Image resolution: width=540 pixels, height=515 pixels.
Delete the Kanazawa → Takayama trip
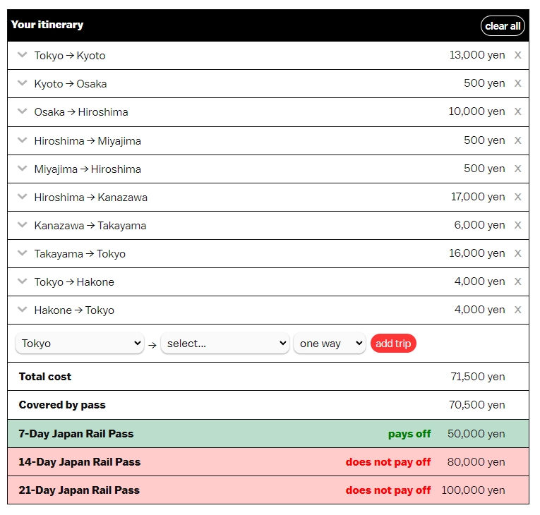tap(517, 225)
